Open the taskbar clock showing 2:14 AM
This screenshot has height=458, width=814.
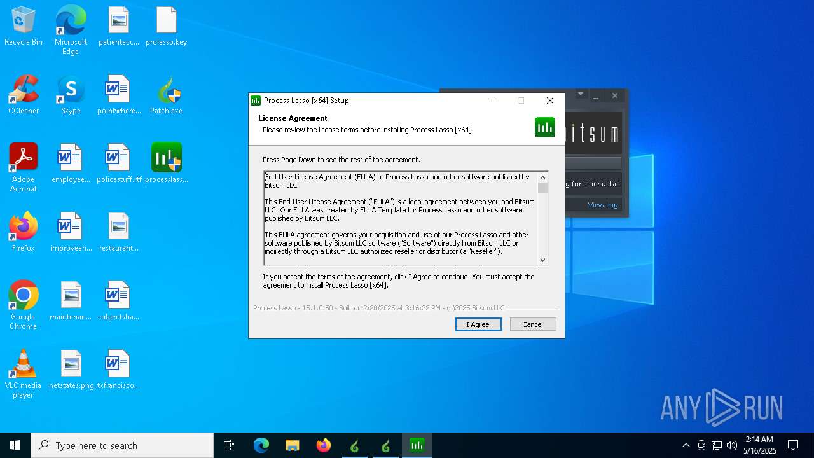(x=760, y=445)
